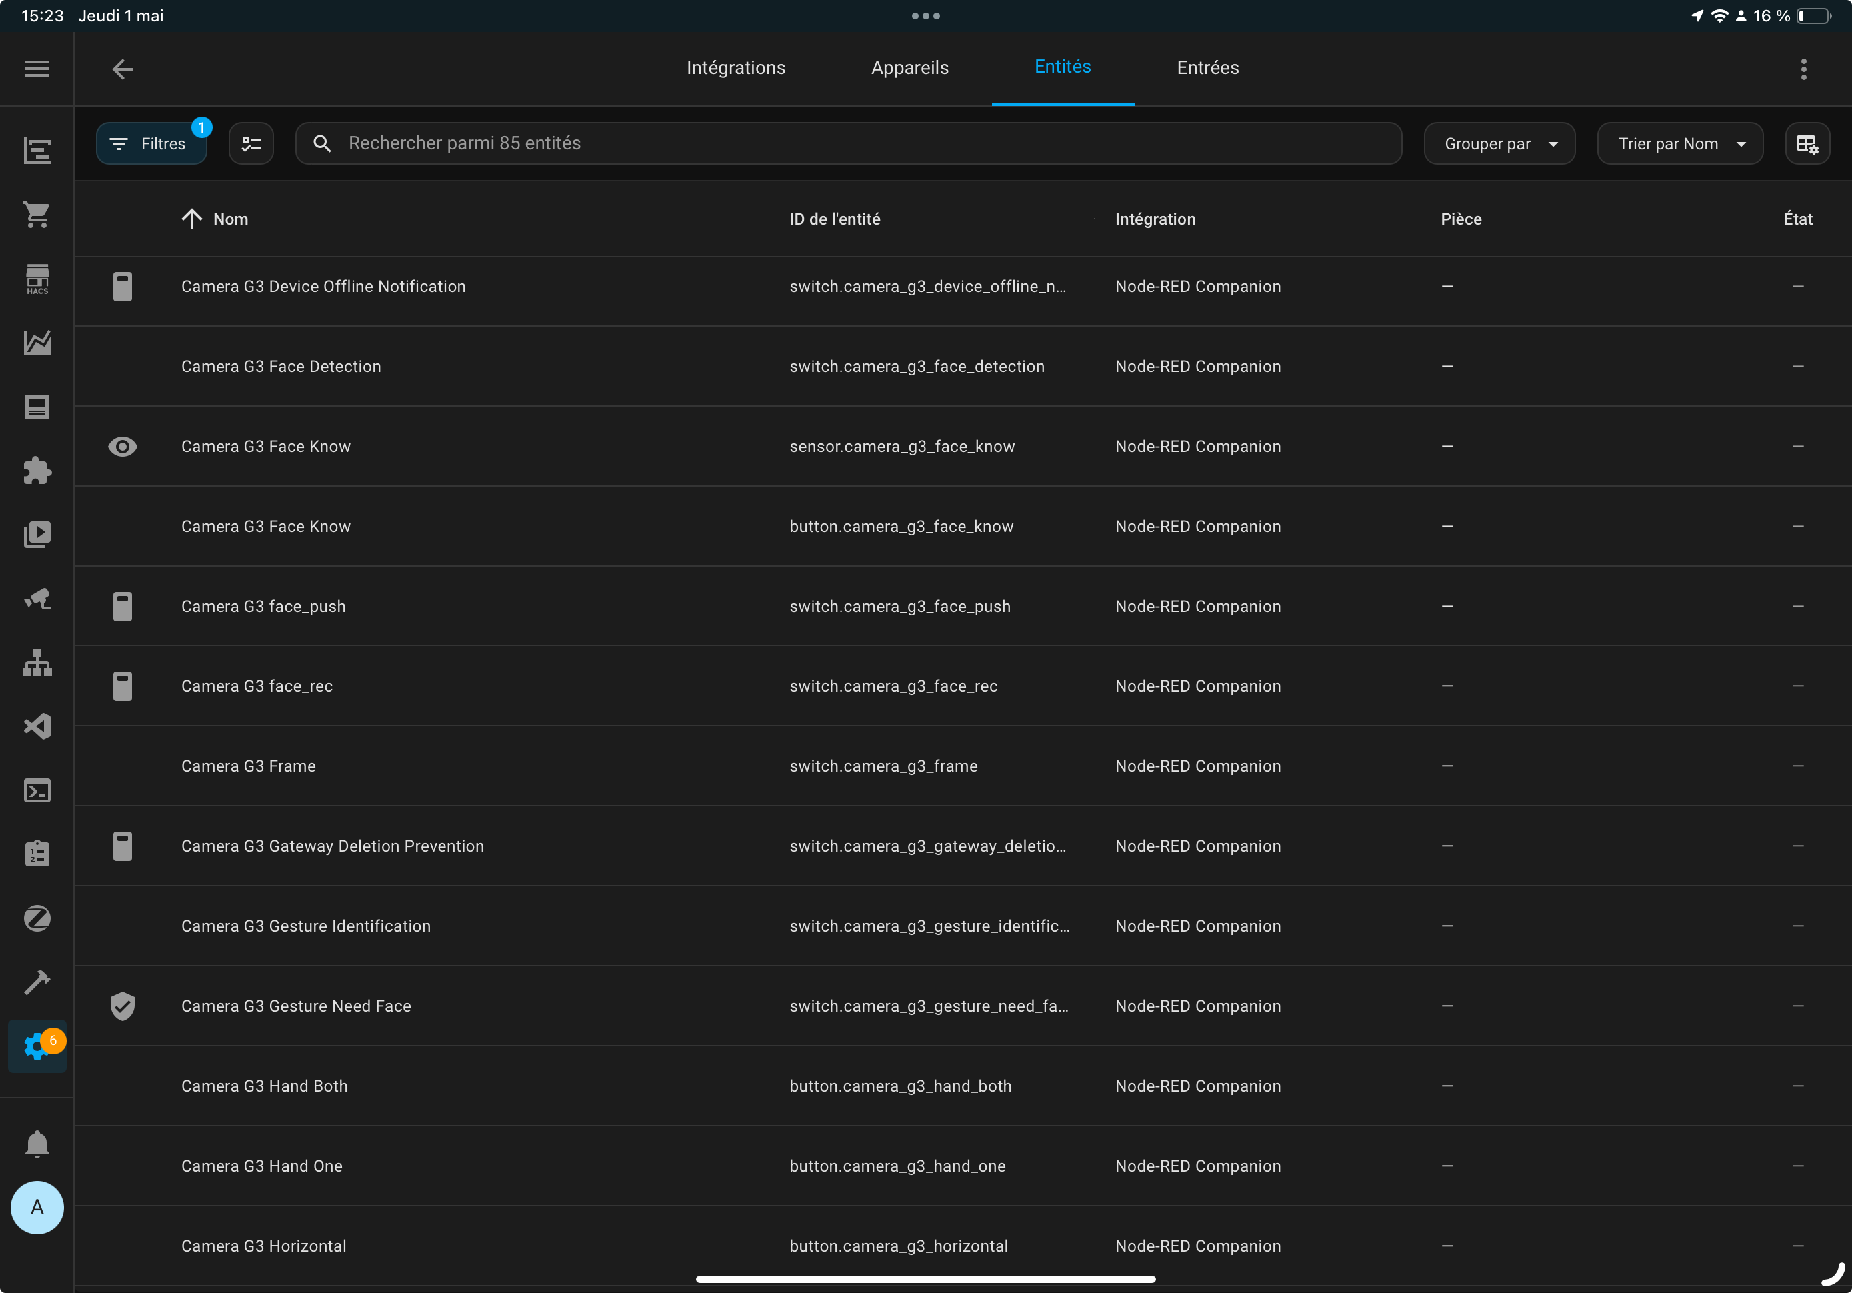Open the notifications bell icon
This screenshot has height=1293, width=1852.
point(37,1144)
